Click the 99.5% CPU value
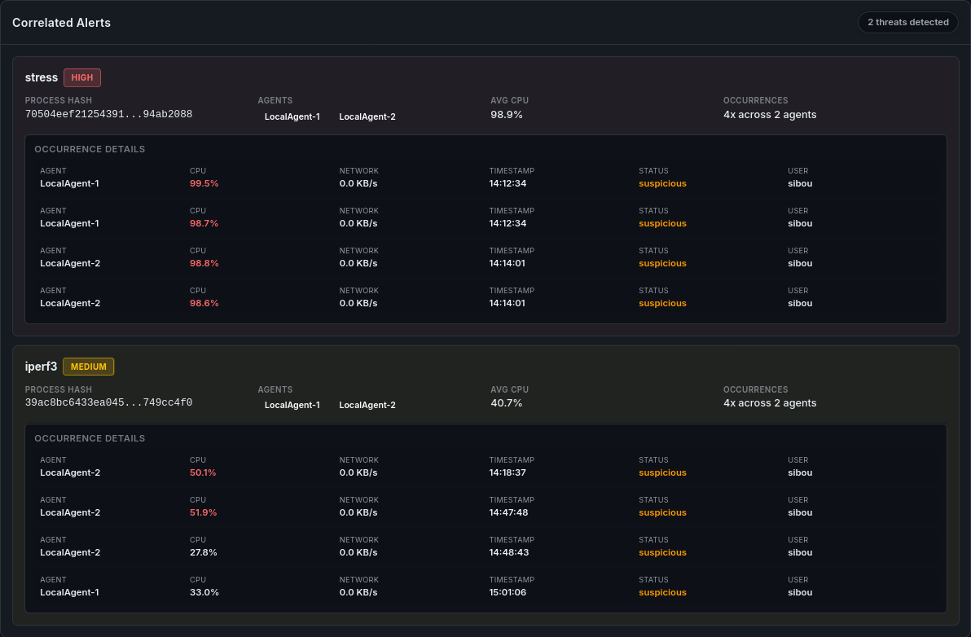This screenshot has width=971, height=637. coord(204,183)
